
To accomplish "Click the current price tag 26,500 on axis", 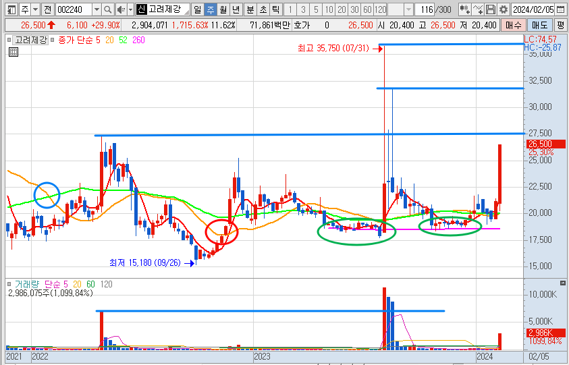I will click(x=545, y=144).
